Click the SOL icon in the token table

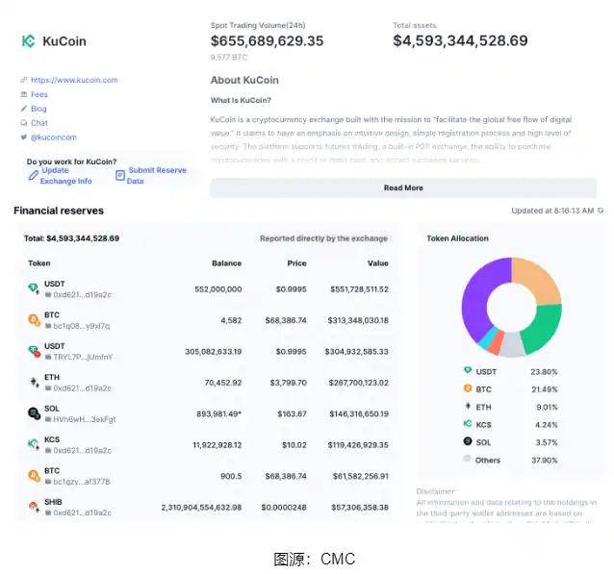point(34,413)
